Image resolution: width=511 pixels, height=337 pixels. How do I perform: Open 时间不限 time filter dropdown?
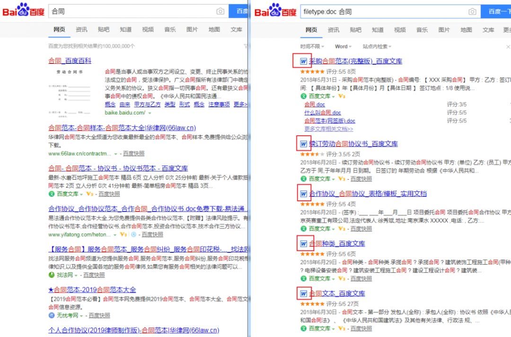click(x=312, y=47)
